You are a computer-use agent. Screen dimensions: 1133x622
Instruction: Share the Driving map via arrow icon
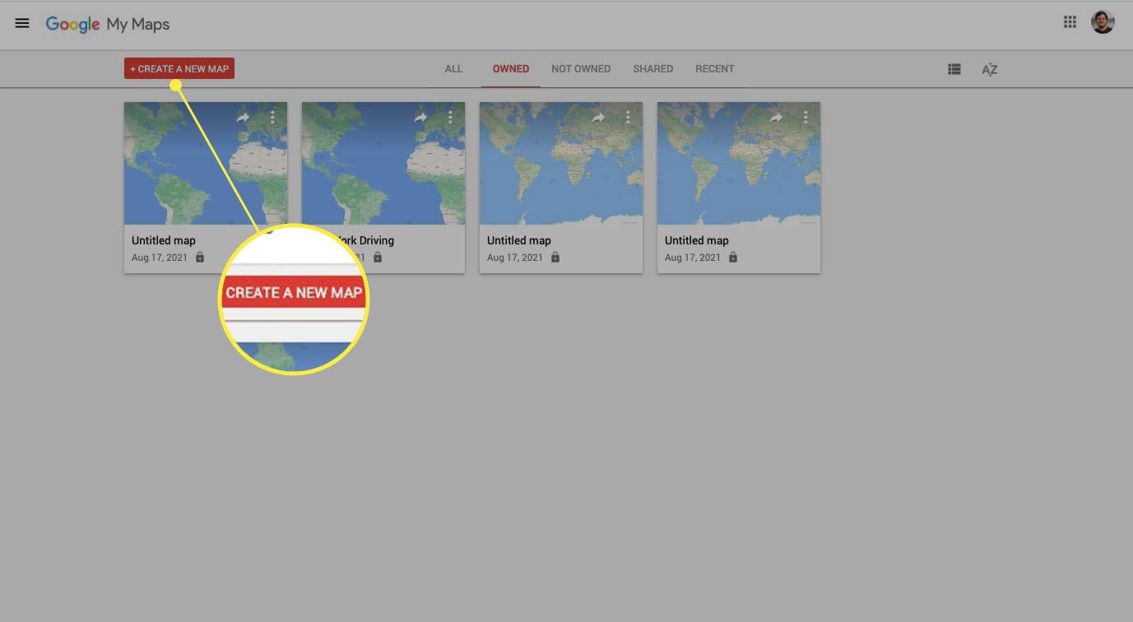[420, 118]
